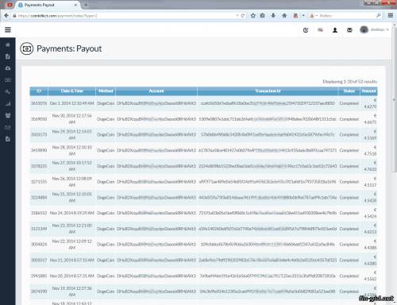The height and width of the screenshot is (305, 397).
Task: Switch to the Payments: Payout tab
Action: click(x=47, y=5)
